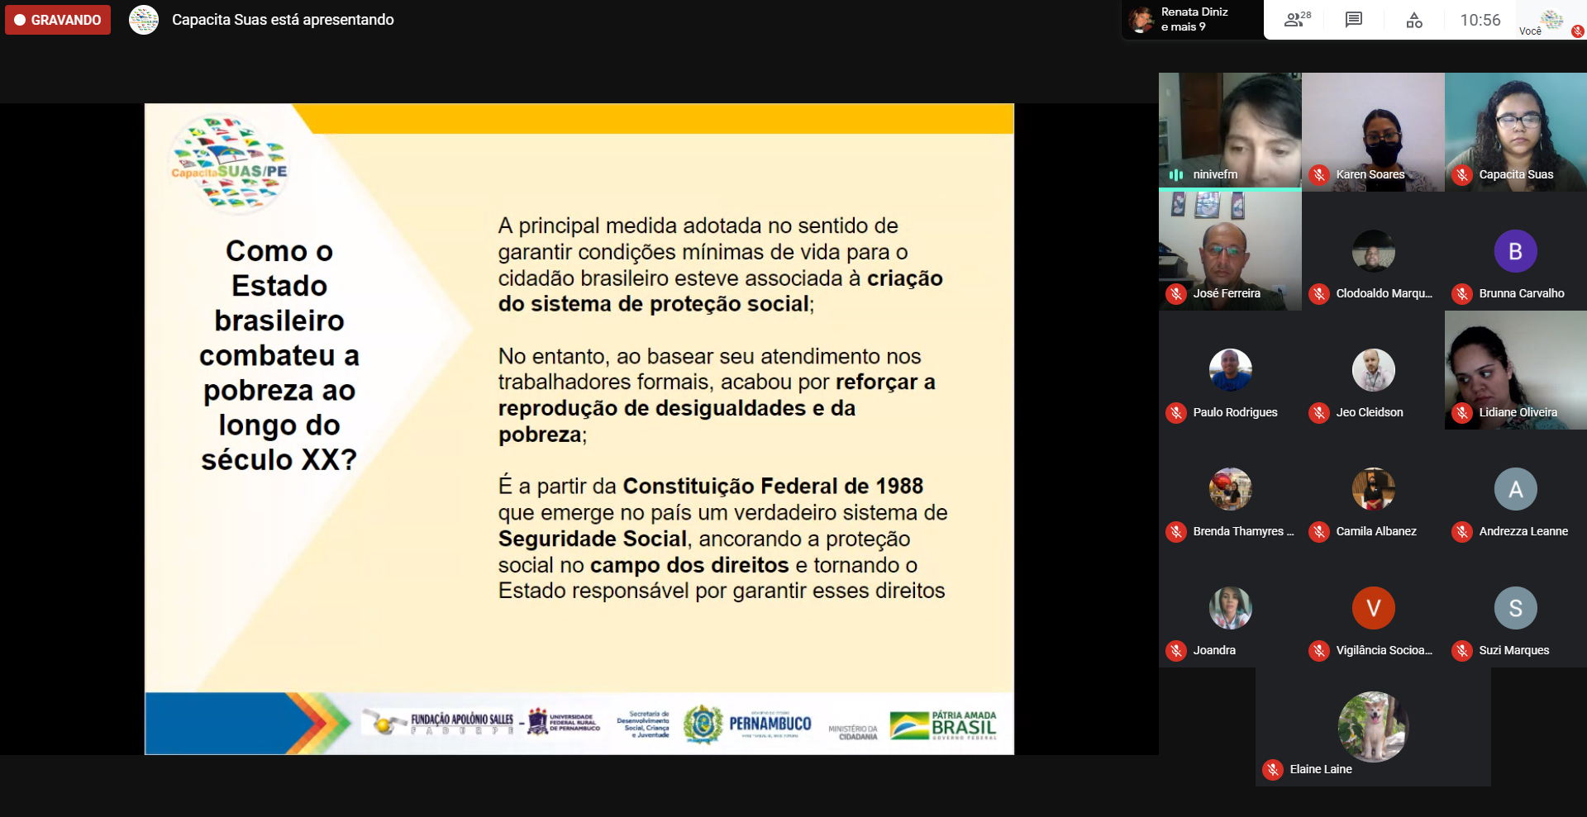The image size is (1587, 817).
Task: Select Suzi Marques's gray S avatar
Action: click(x=1515, y=608)
